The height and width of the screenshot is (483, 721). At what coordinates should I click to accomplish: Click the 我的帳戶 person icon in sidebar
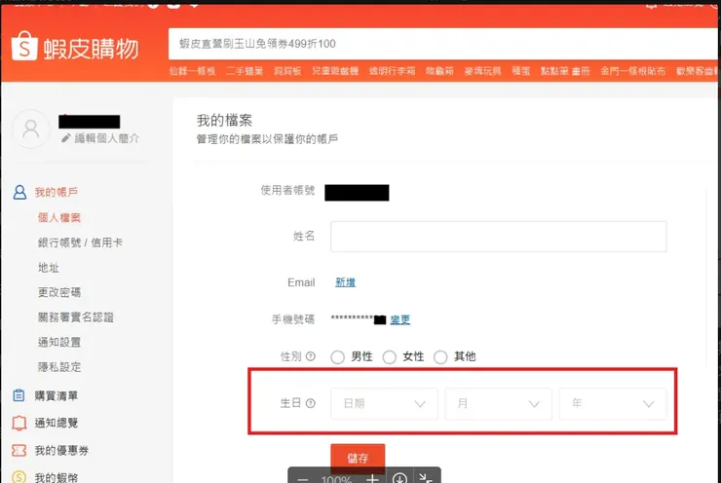click(19, 192)
